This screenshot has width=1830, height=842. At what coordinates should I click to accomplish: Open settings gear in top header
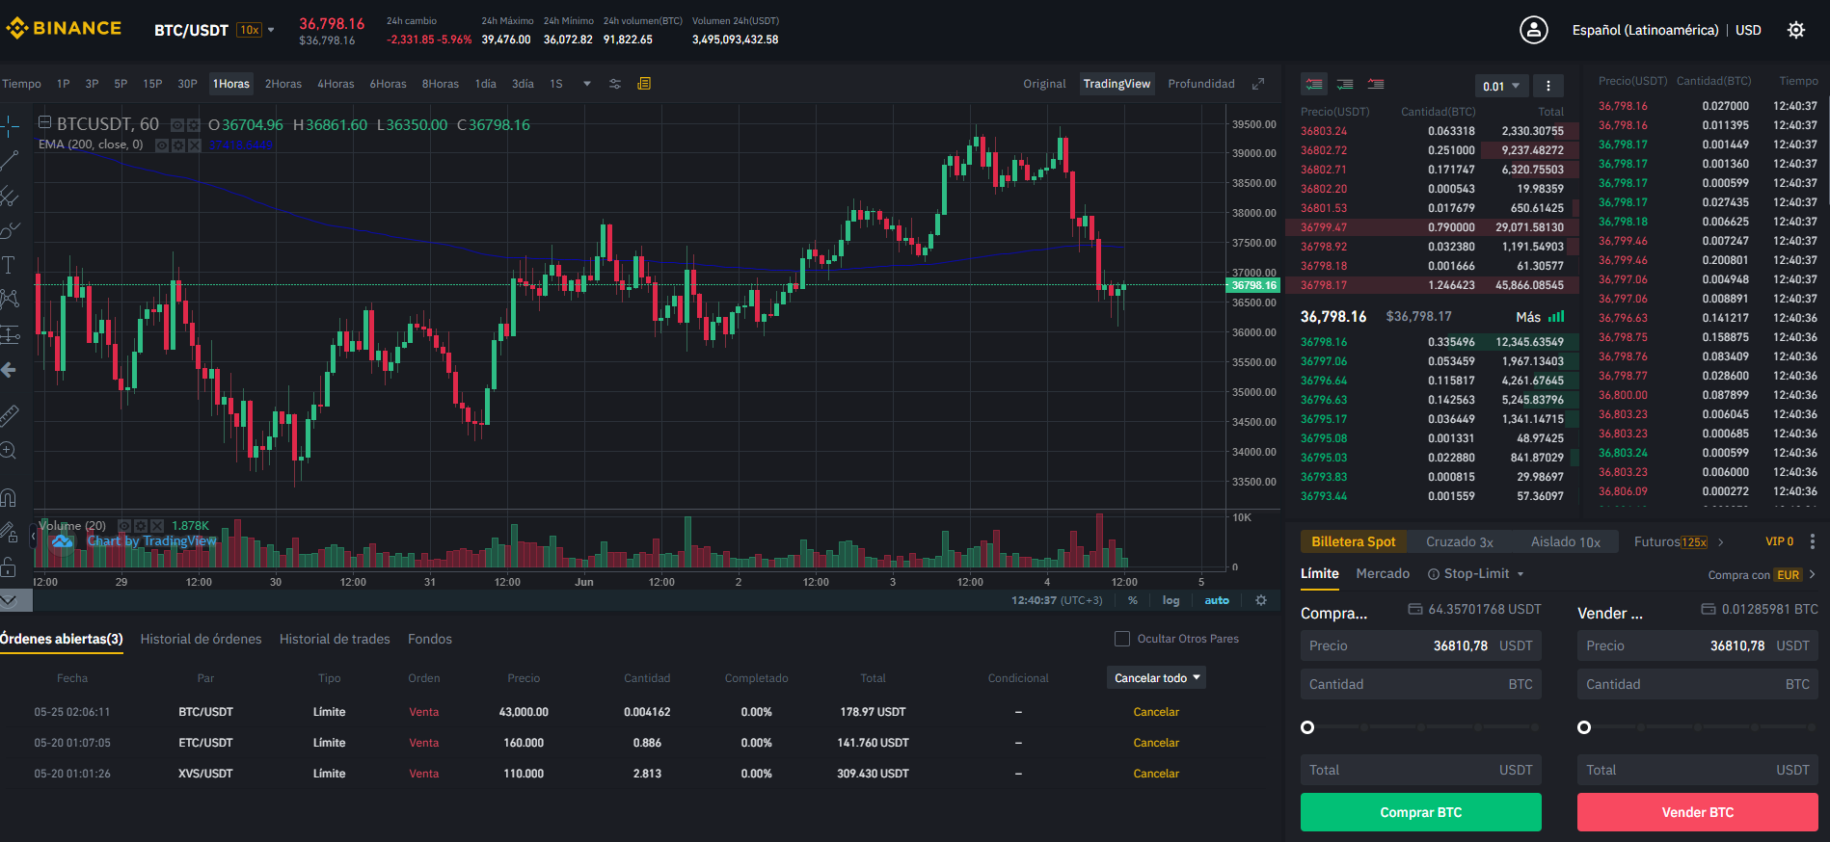pyautogui.click(x=1796, y=30)
